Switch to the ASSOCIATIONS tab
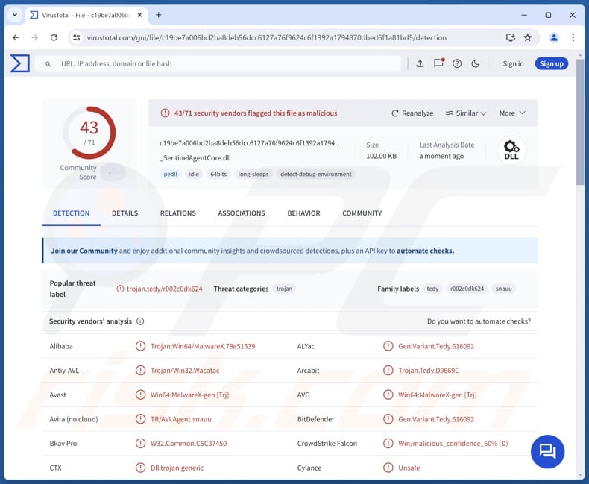 (242, 213)
